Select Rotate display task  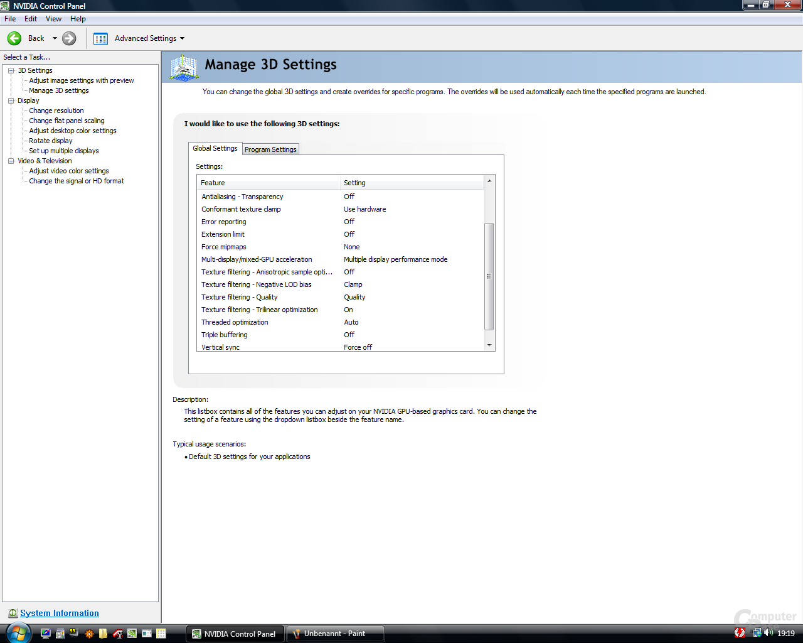[x=50, y=141]
